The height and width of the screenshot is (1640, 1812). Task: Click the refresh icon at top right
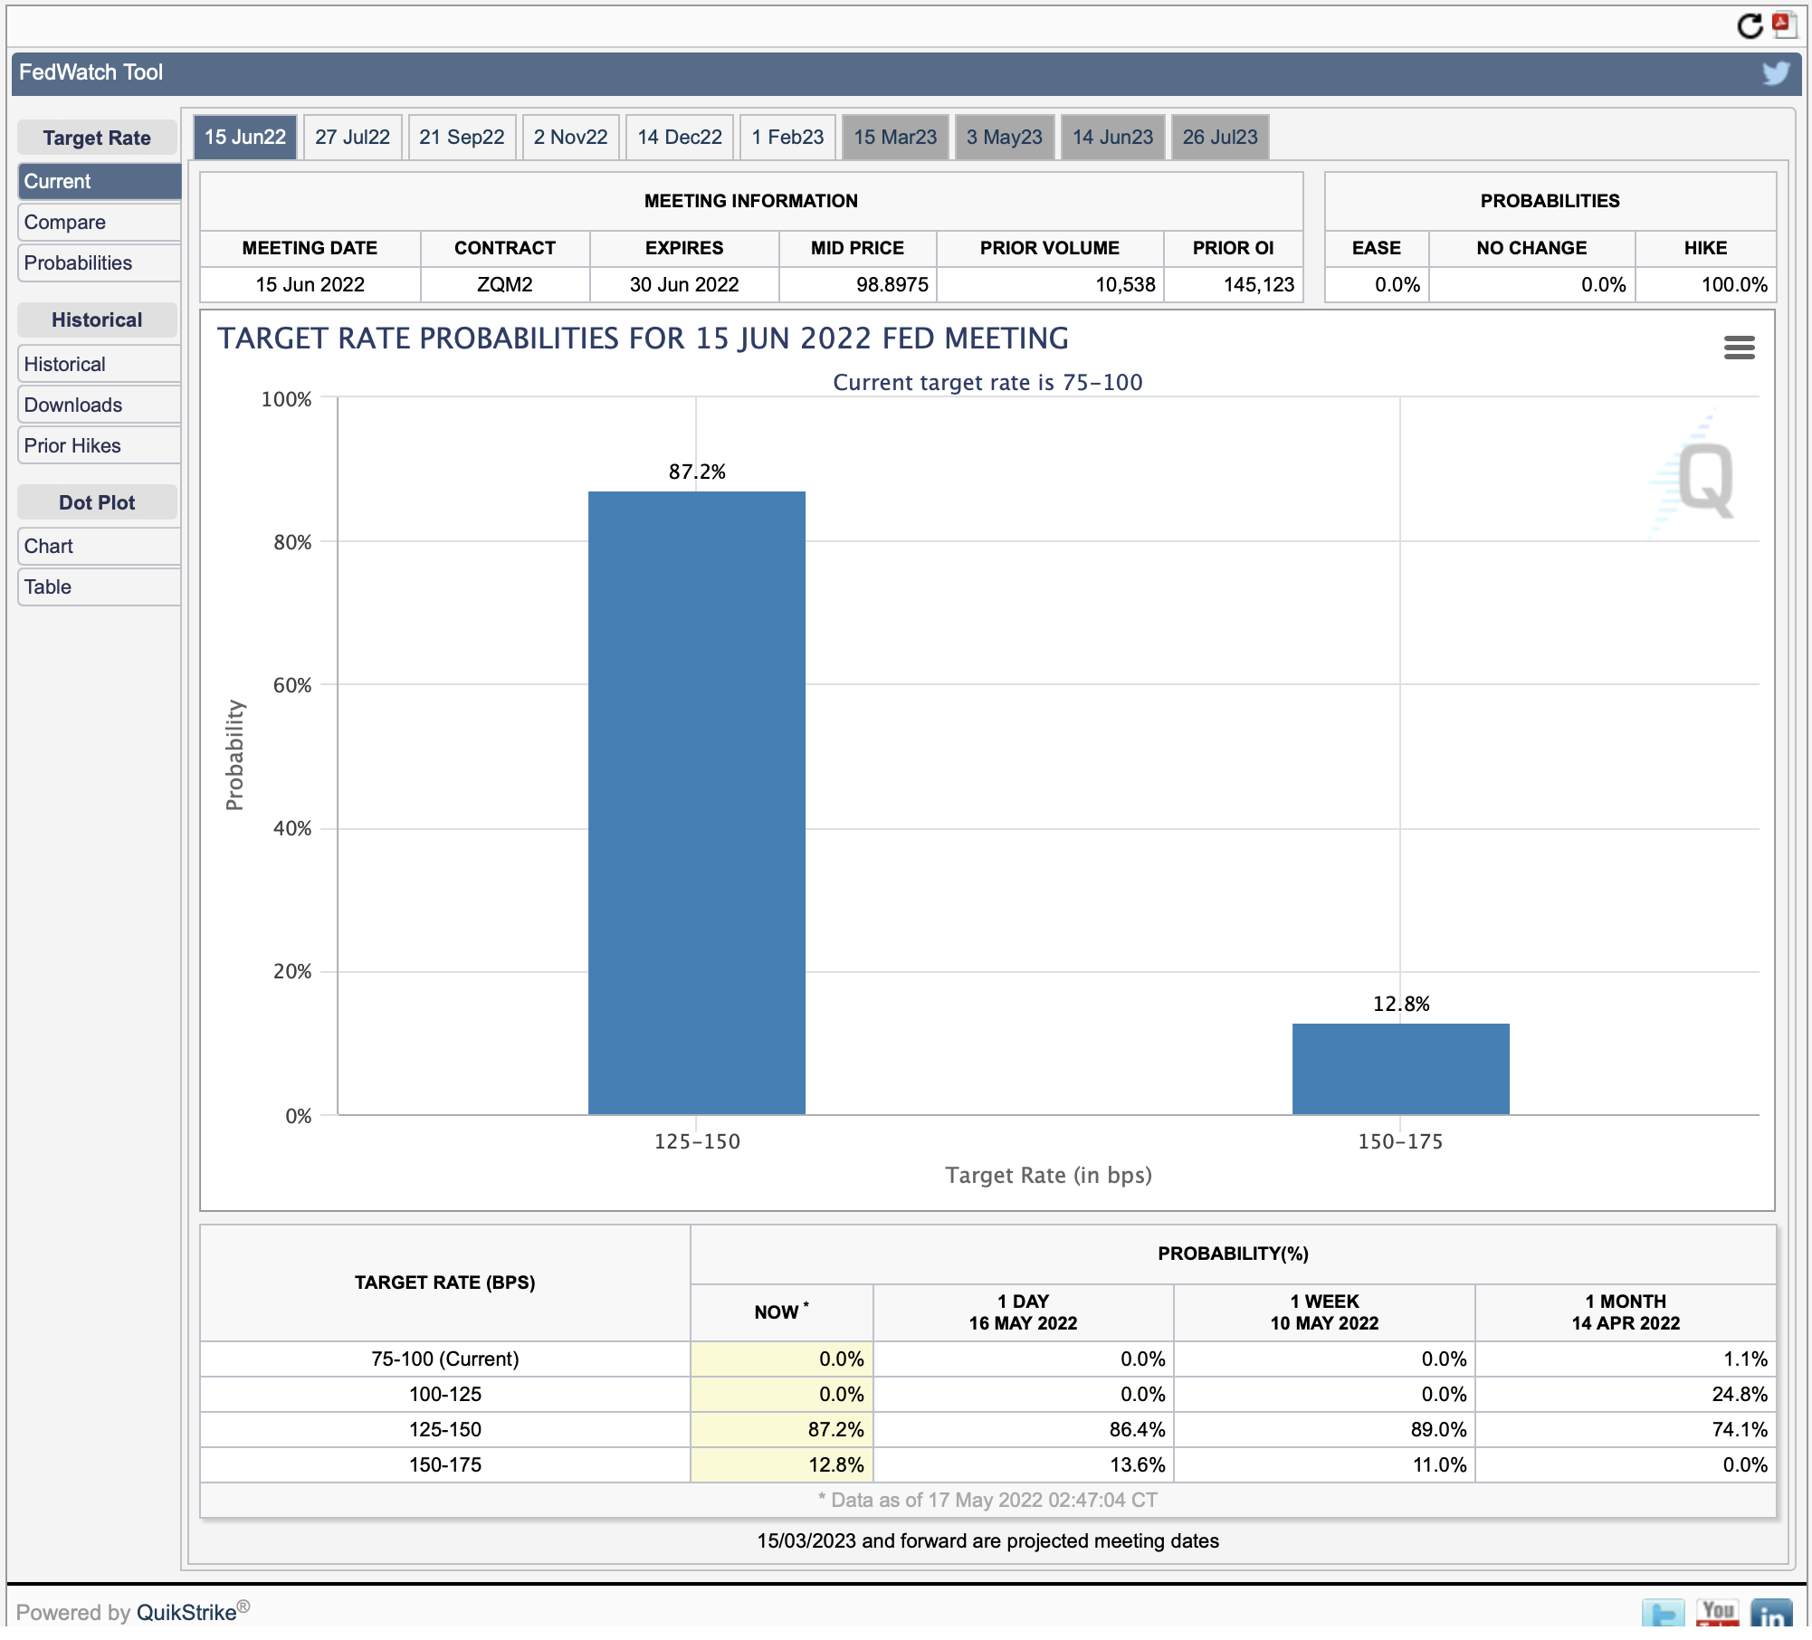coord(1750,26)
